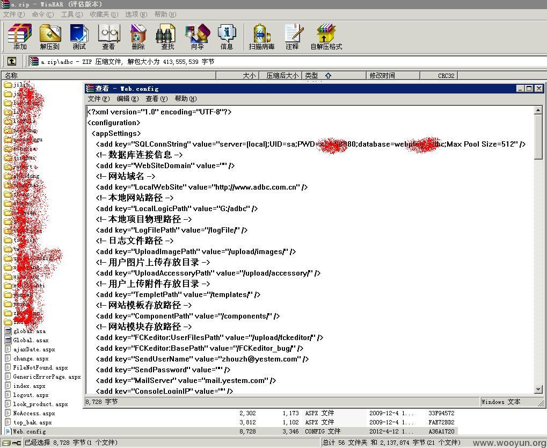Image resolution: width=547 pixels, height=448 pixels.
Task: Open viewer 查看(V) menu
Action: [157, 99]
